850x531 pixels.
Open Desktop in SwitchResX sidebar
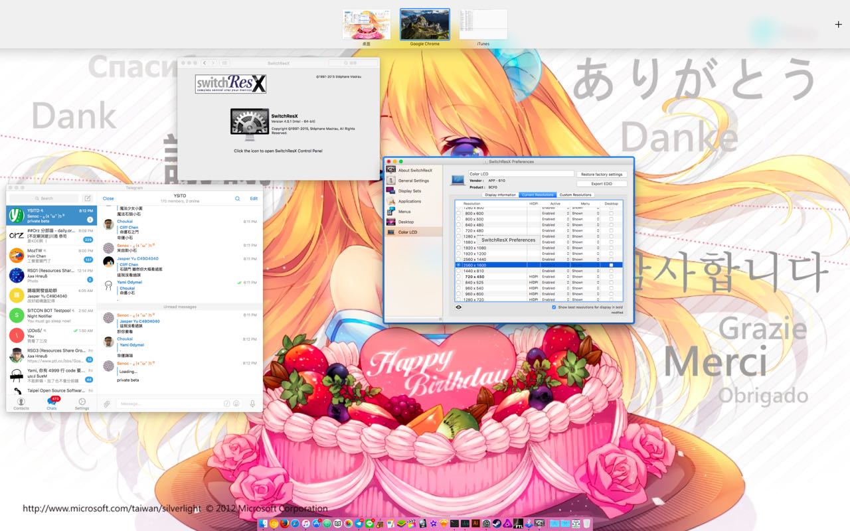(x=414, y=222)
